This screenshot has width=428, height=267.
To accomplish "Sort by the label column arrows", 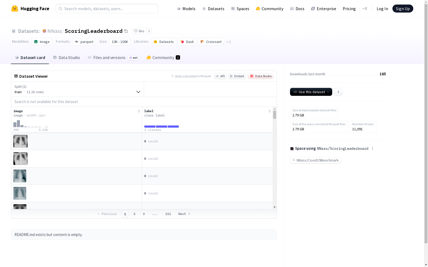I will tap(270, 111).
